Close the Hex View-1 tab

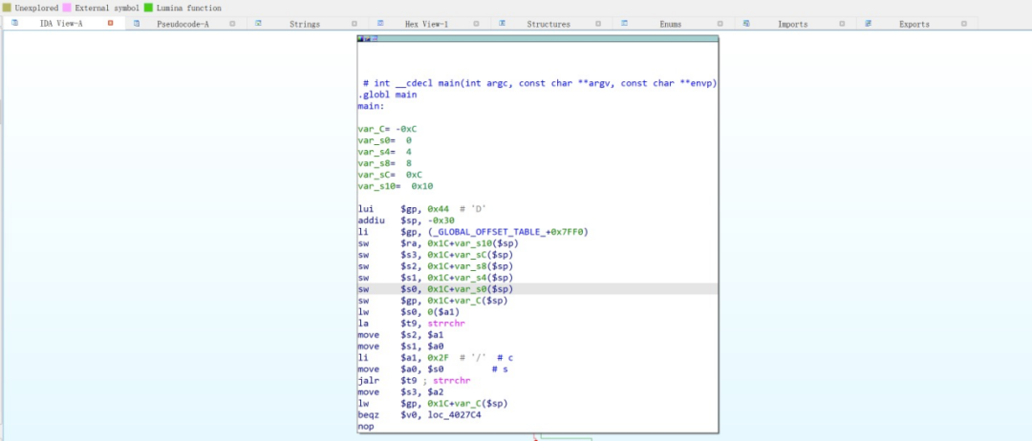pos(477,24)
